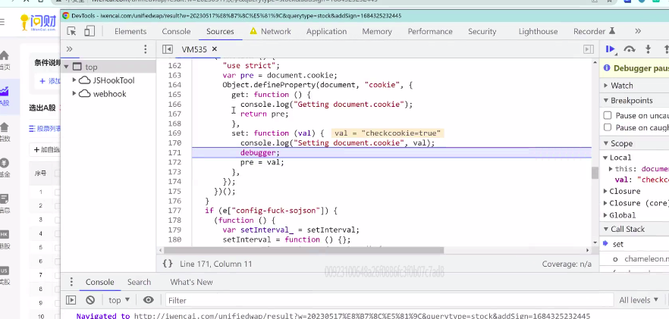Activate the inspect element picker icon

[71, 31]
